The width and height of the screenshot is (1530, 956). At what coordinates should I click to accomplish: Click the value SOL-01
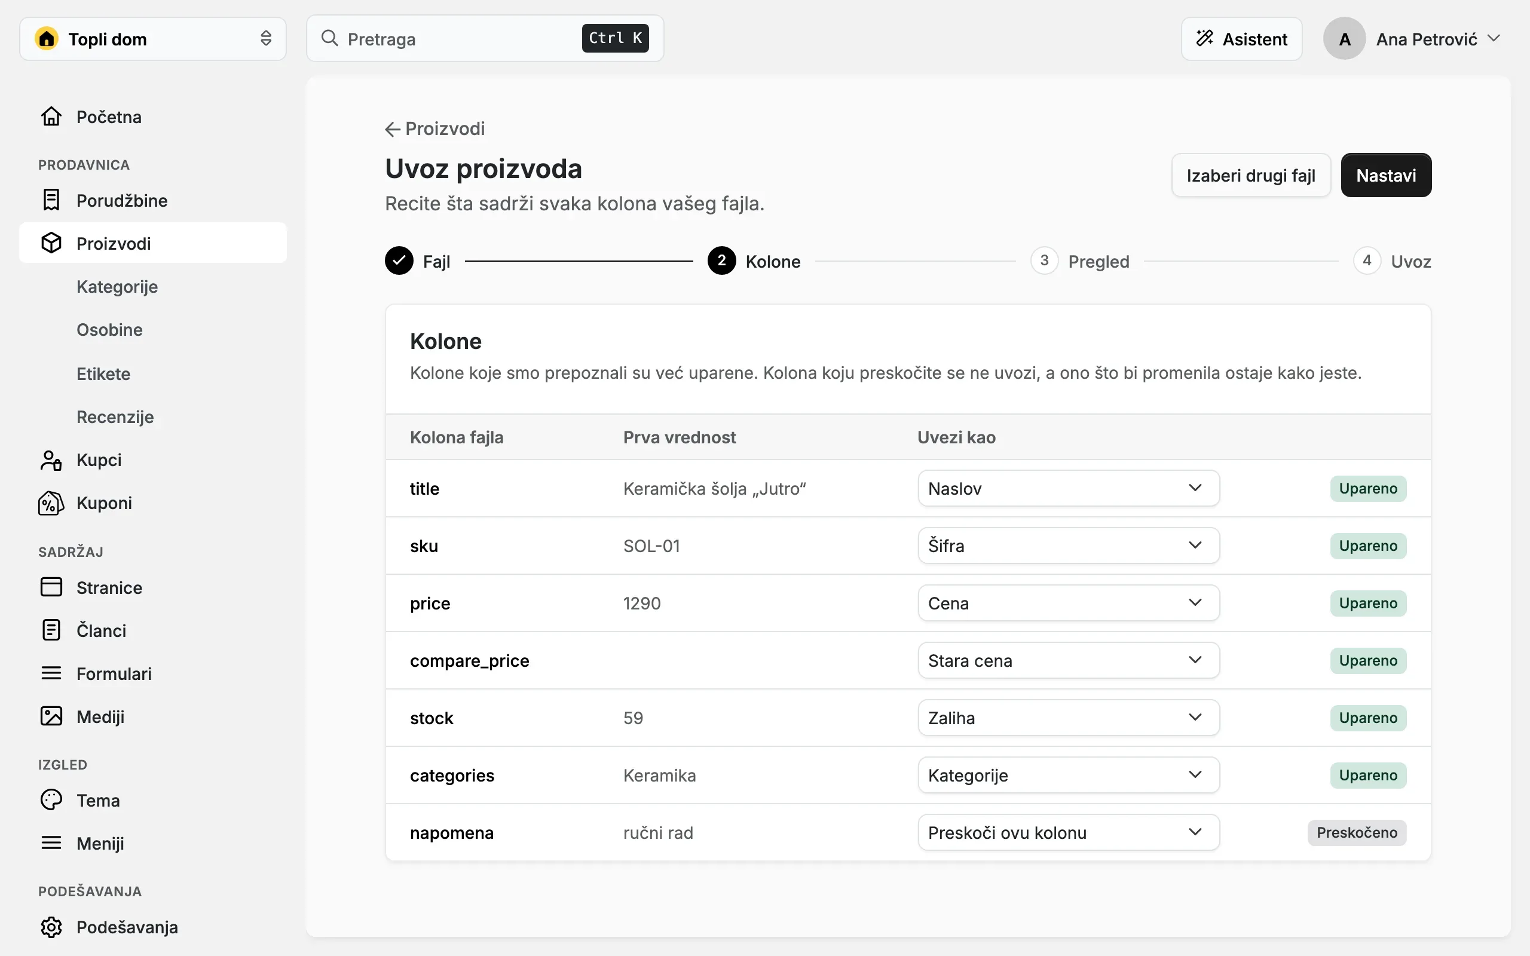point(651,546)
